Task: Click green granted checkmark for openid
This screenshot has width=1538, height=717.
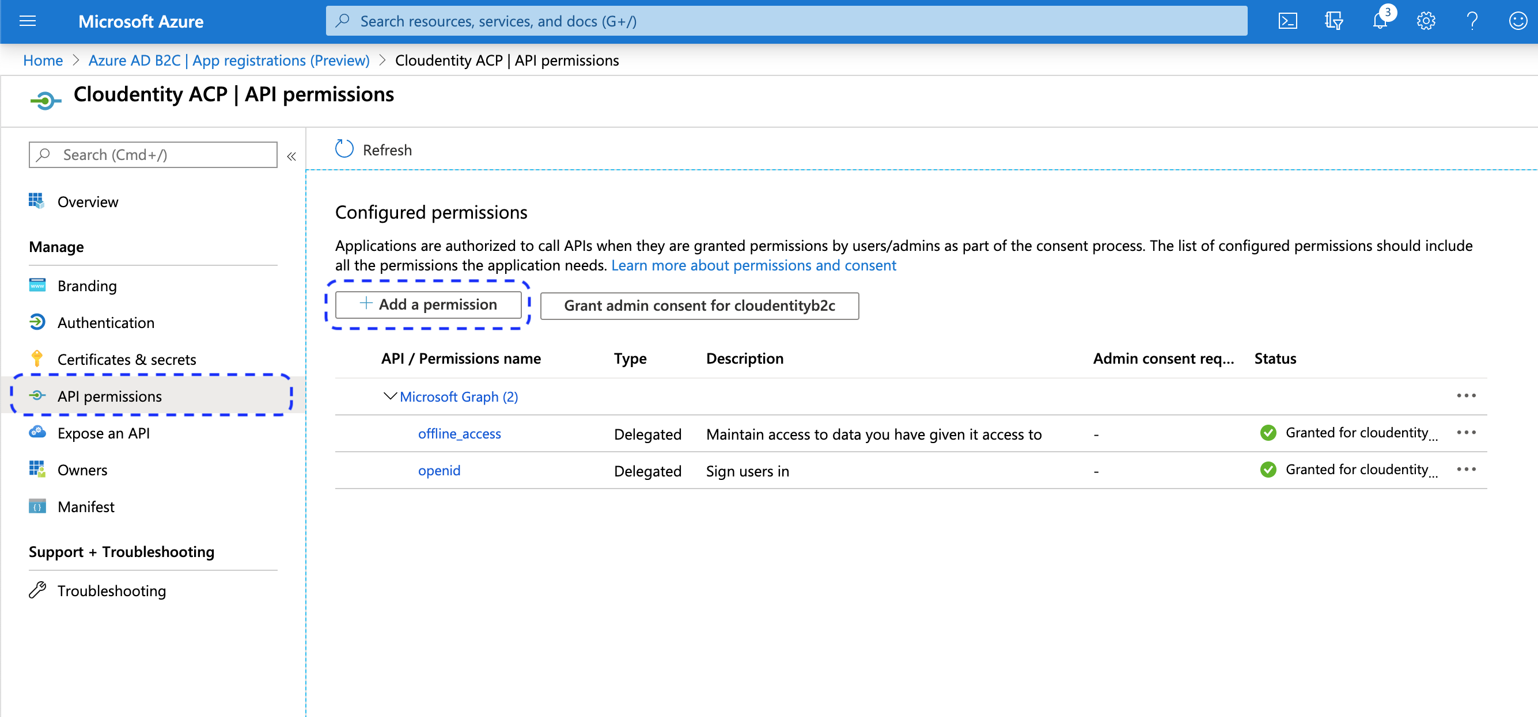Action: pyautogui.click(x=1267, y=470)
